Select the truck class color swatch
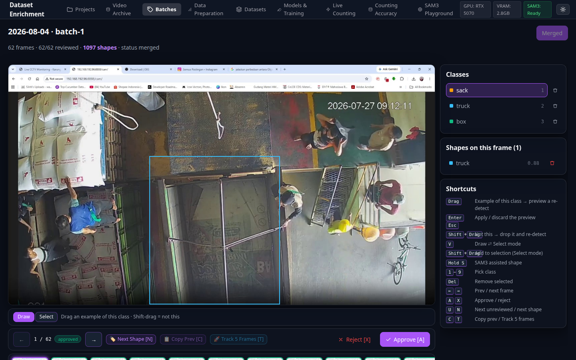This screenshot has width=576, height=360. tap(452, 106)
